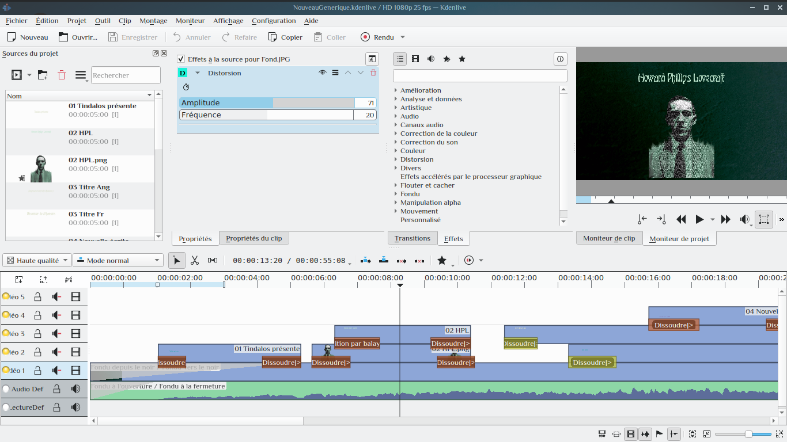Rewind the project monitor

(x=681, y=219)
